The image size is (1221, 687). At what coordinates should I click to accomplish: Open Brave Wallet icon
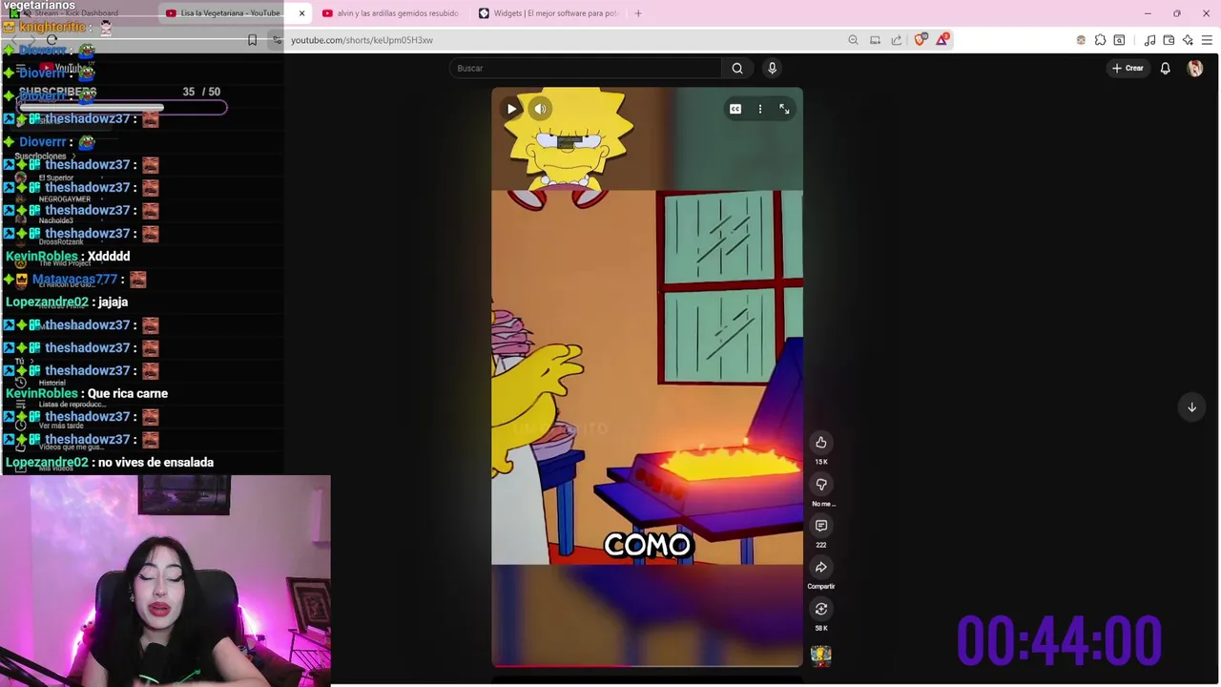(1169, 40)
